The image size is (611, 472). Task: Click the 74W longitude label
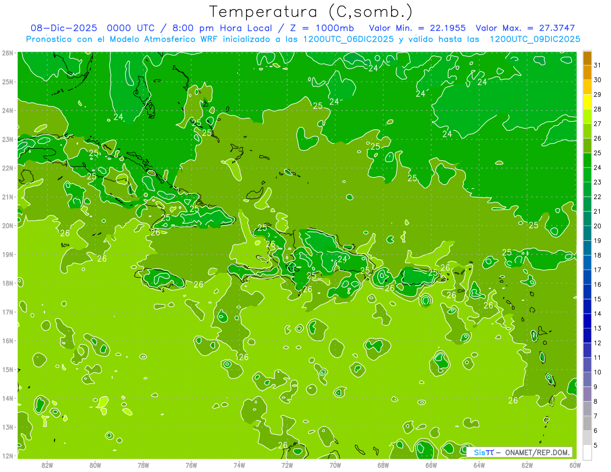[239, 465]
